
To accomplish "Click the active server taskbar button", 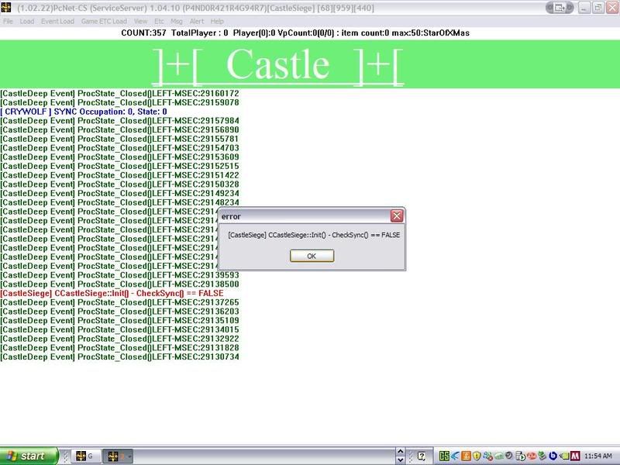I will pyautogui.click(x=119, y=456).
